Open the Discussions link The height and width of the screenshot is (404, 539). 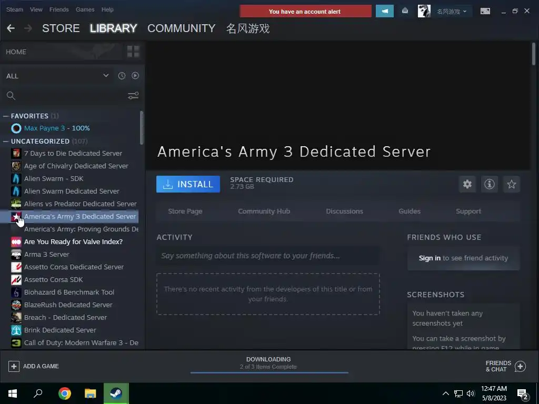(x=344, y=211)
